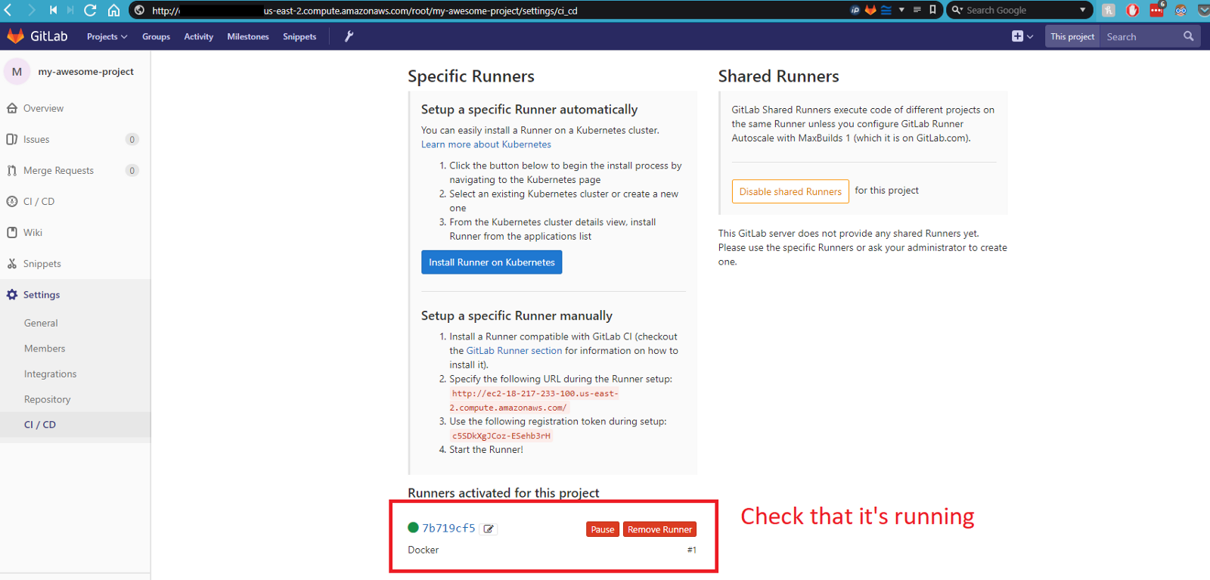Expand the Projects dropdown menu
The width and height of the screenshot is (1210, 580).
point(107,36)
